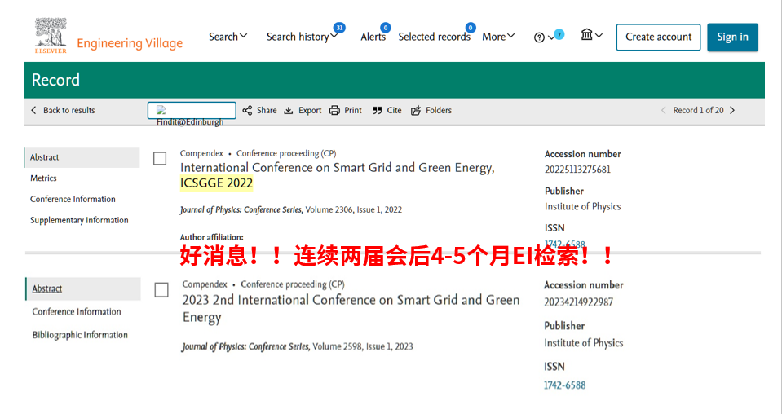Tick the 2023 2nd International Conference checkbox

tap(161, 290)
